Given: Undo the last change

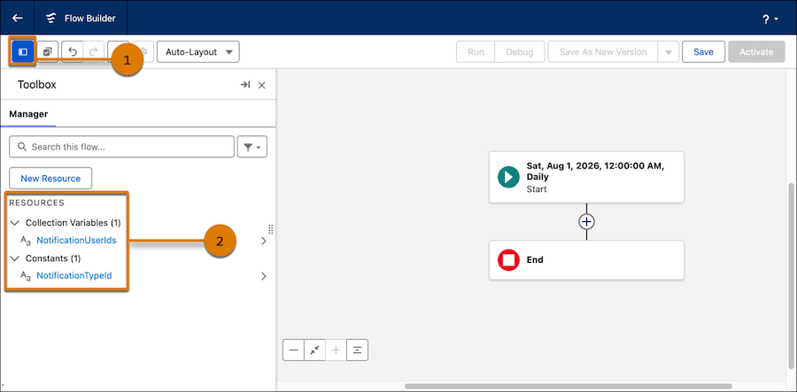Looking at the screenshot, I should [x=73, y=52].
